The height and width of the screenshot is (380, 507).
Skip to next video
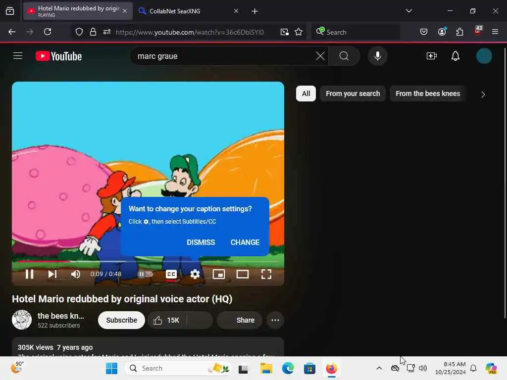coord(52,274)
